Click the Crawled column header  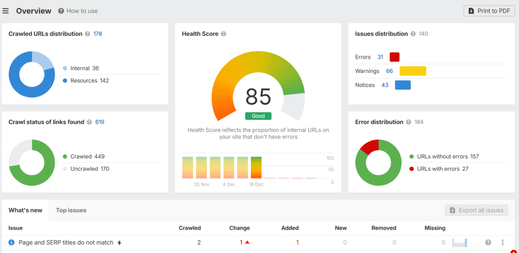190,228
